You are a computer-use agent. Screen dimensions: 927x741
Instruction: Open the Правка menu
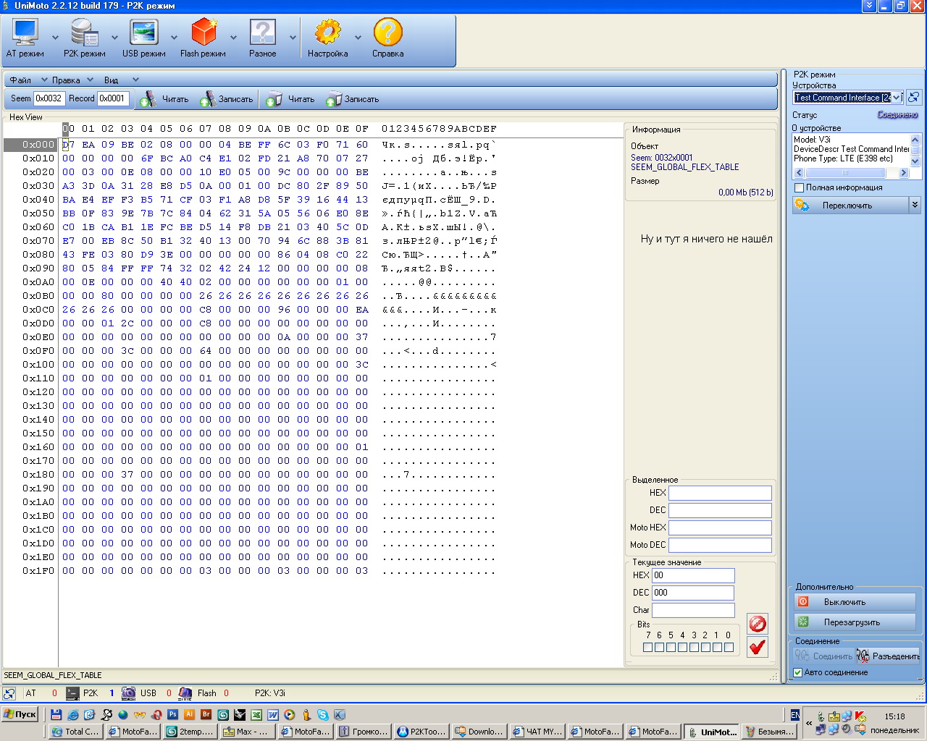tap(66, 80)
